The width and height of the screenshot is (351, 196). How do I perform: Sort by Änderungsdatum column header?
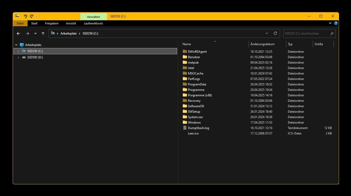(262, 44)
